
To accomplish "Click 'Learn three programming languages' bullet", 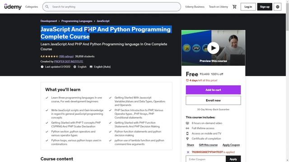I will pyautogui.click(x=76, y=99).
